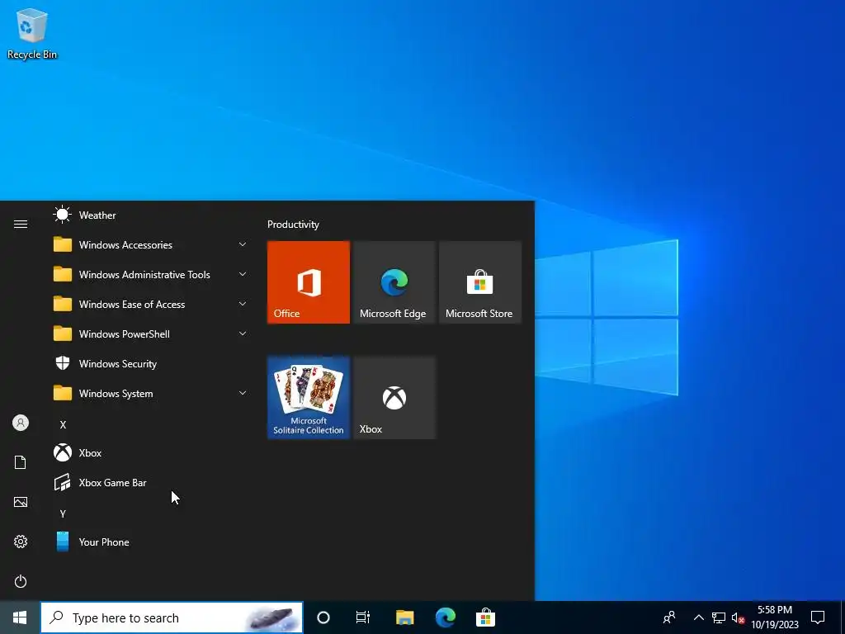This screenshot has width=845, height=634.
Task: Open Microsoft Store from the taskbar
Action: [x=485, y=617]
